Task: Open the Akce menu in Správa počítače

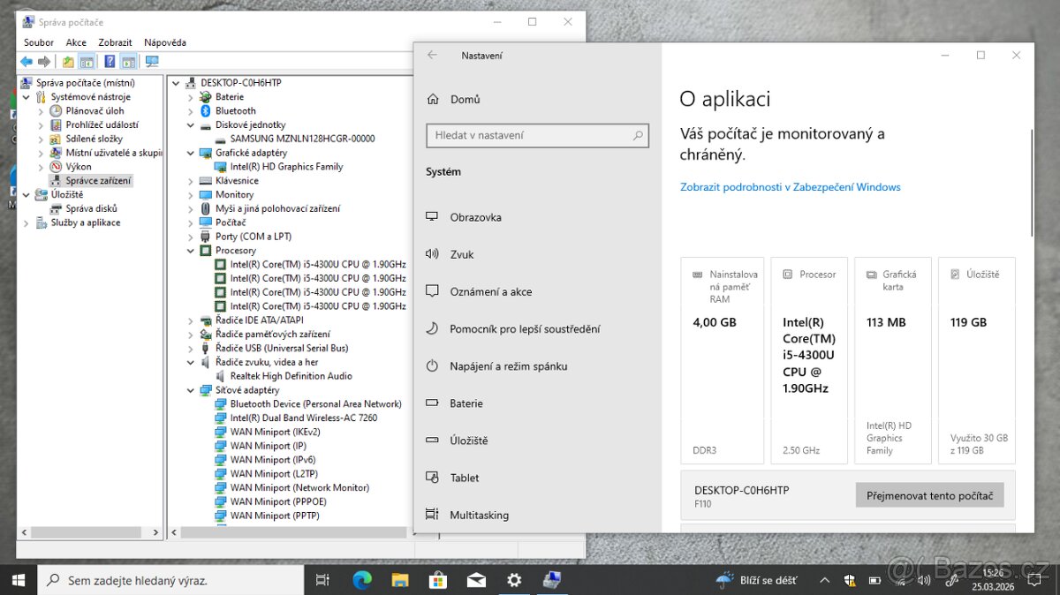Action: (76, 41)
